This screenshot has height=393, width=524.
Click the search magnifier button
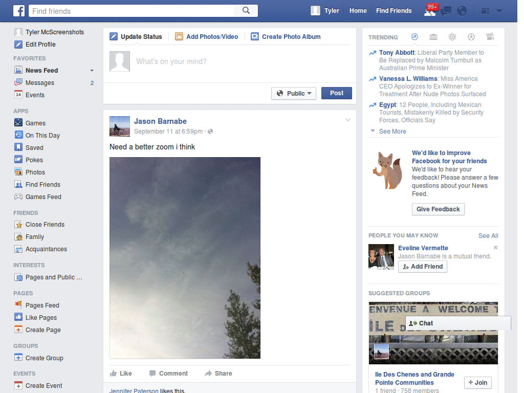(246, 11)
